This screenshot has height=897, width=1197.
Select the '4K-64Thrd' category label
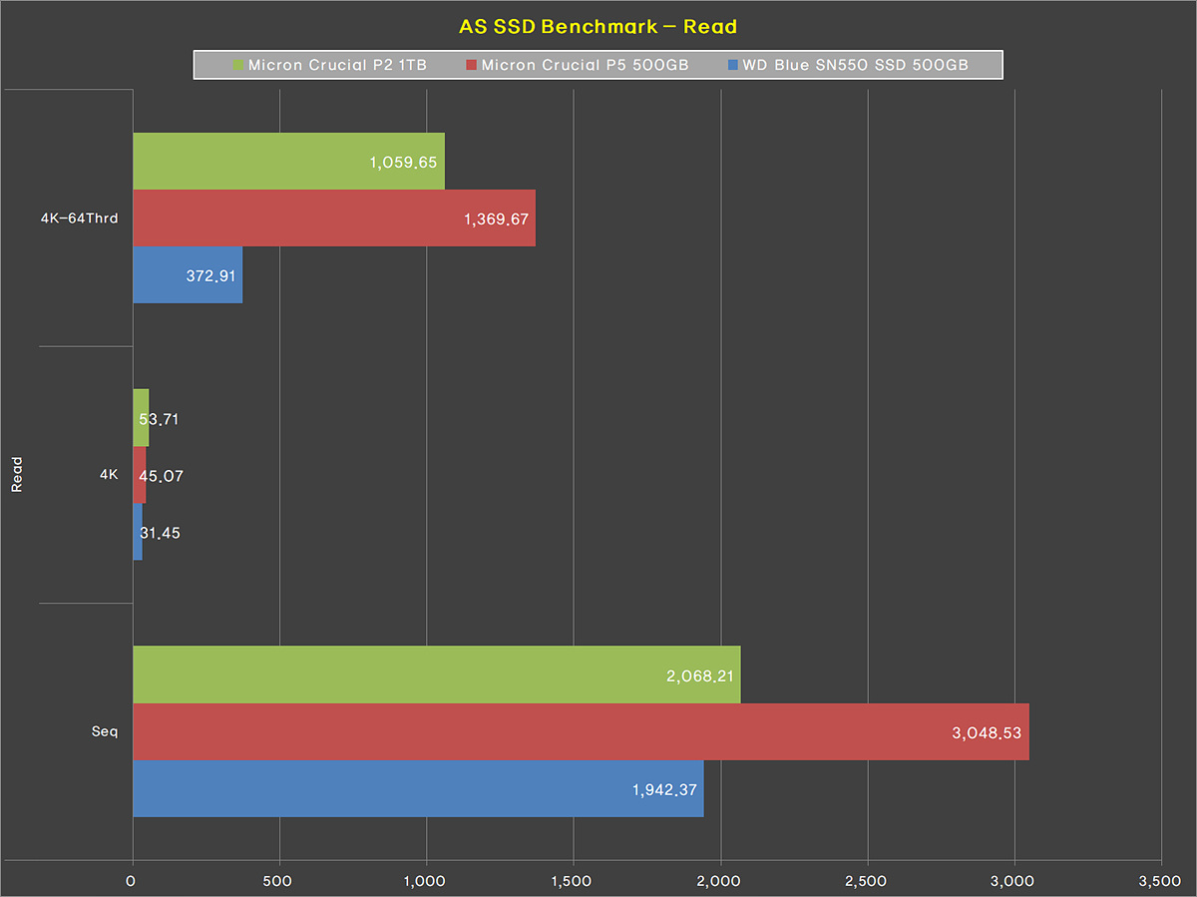coord(79,218)
